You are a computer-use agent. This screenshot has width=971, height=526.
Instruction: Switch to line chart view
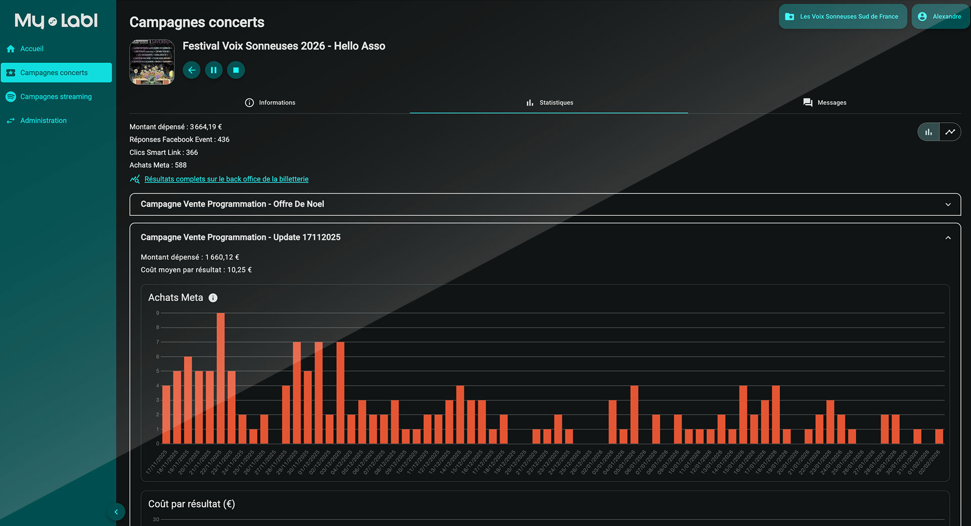(950, 132)
